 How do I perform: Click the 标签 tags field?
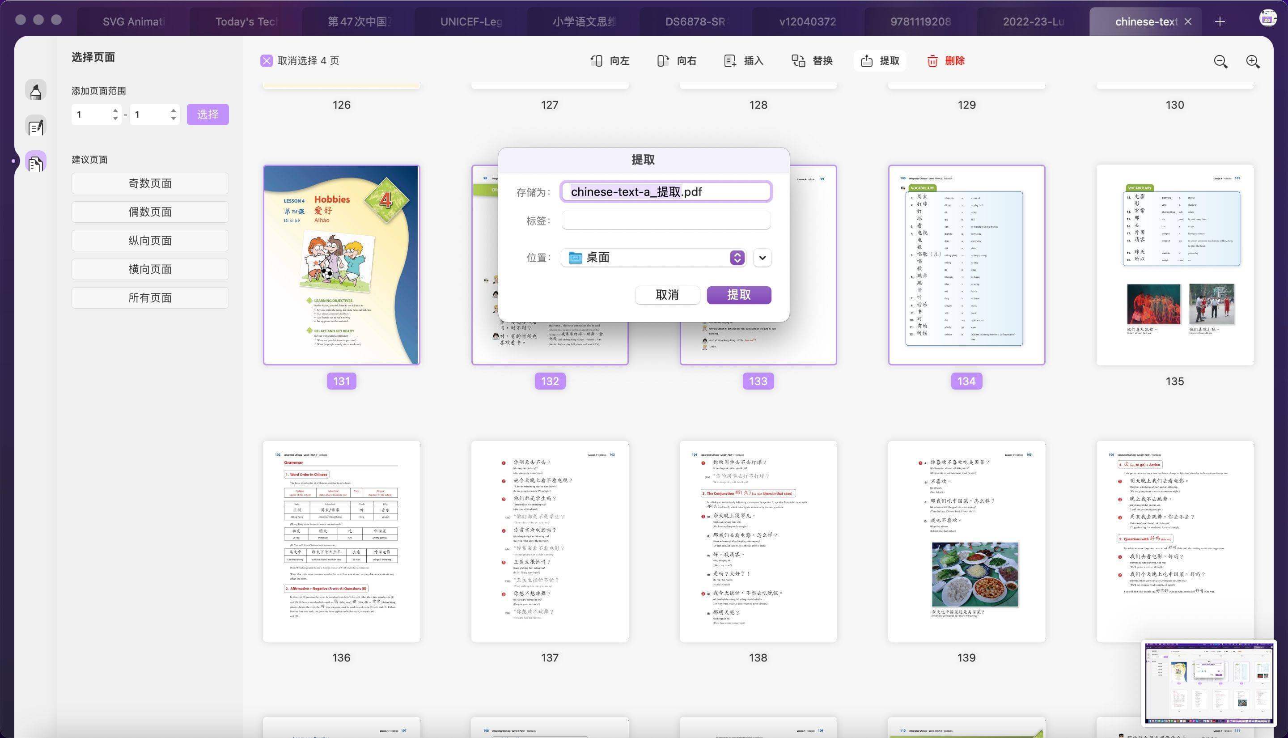[666, 221]
